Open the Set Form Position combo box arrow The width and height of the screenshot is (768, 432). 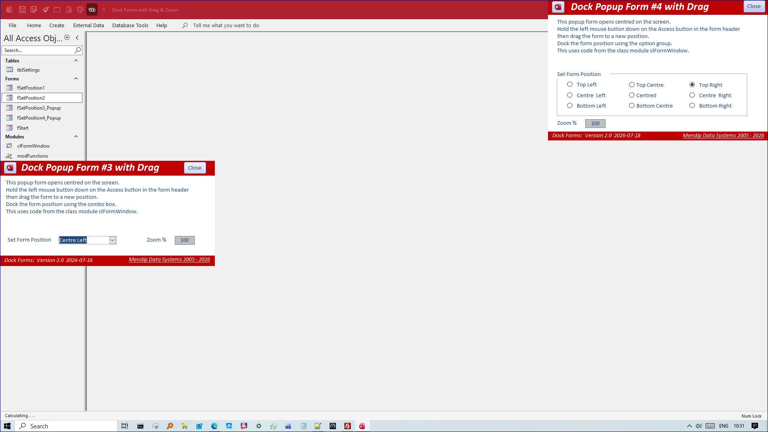point(112,240)
